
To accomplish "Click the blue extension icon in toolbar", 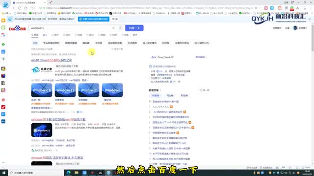I will click(272, 8).
